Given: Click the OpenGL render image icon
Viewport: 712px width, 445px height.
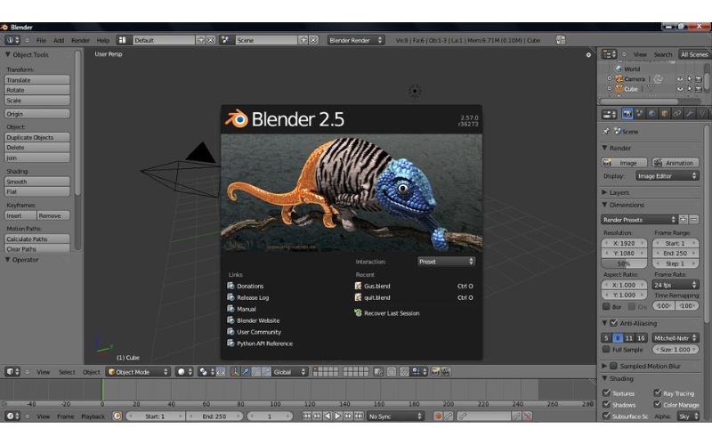Looking at the screenshot, I should (x=435, y=372).
